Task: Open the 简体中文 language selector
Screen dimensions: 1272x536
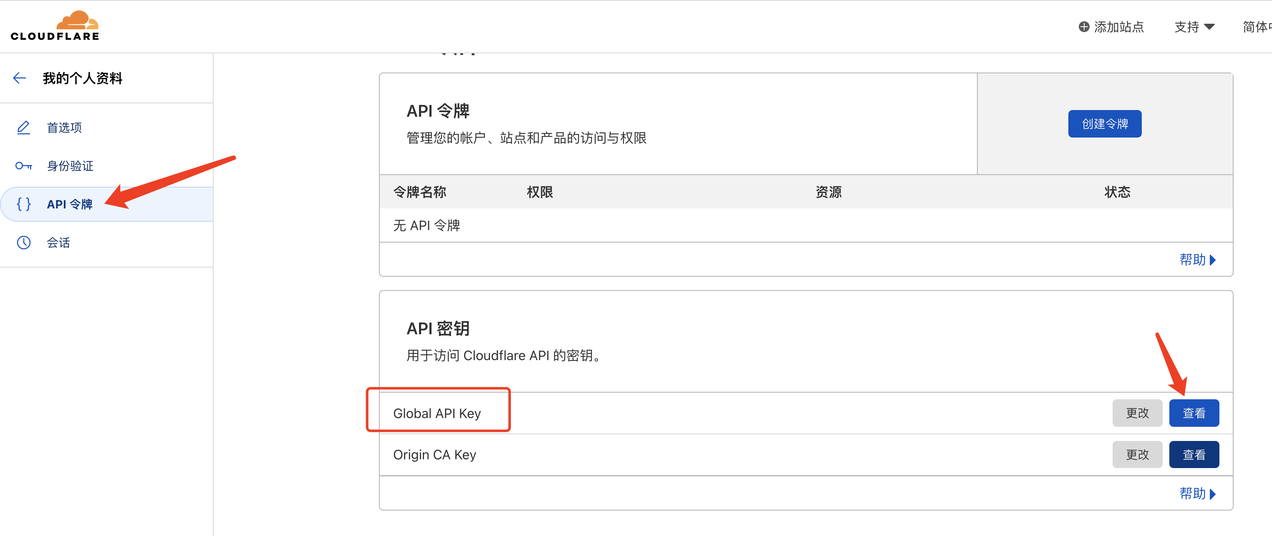Action: point(1257,27)
